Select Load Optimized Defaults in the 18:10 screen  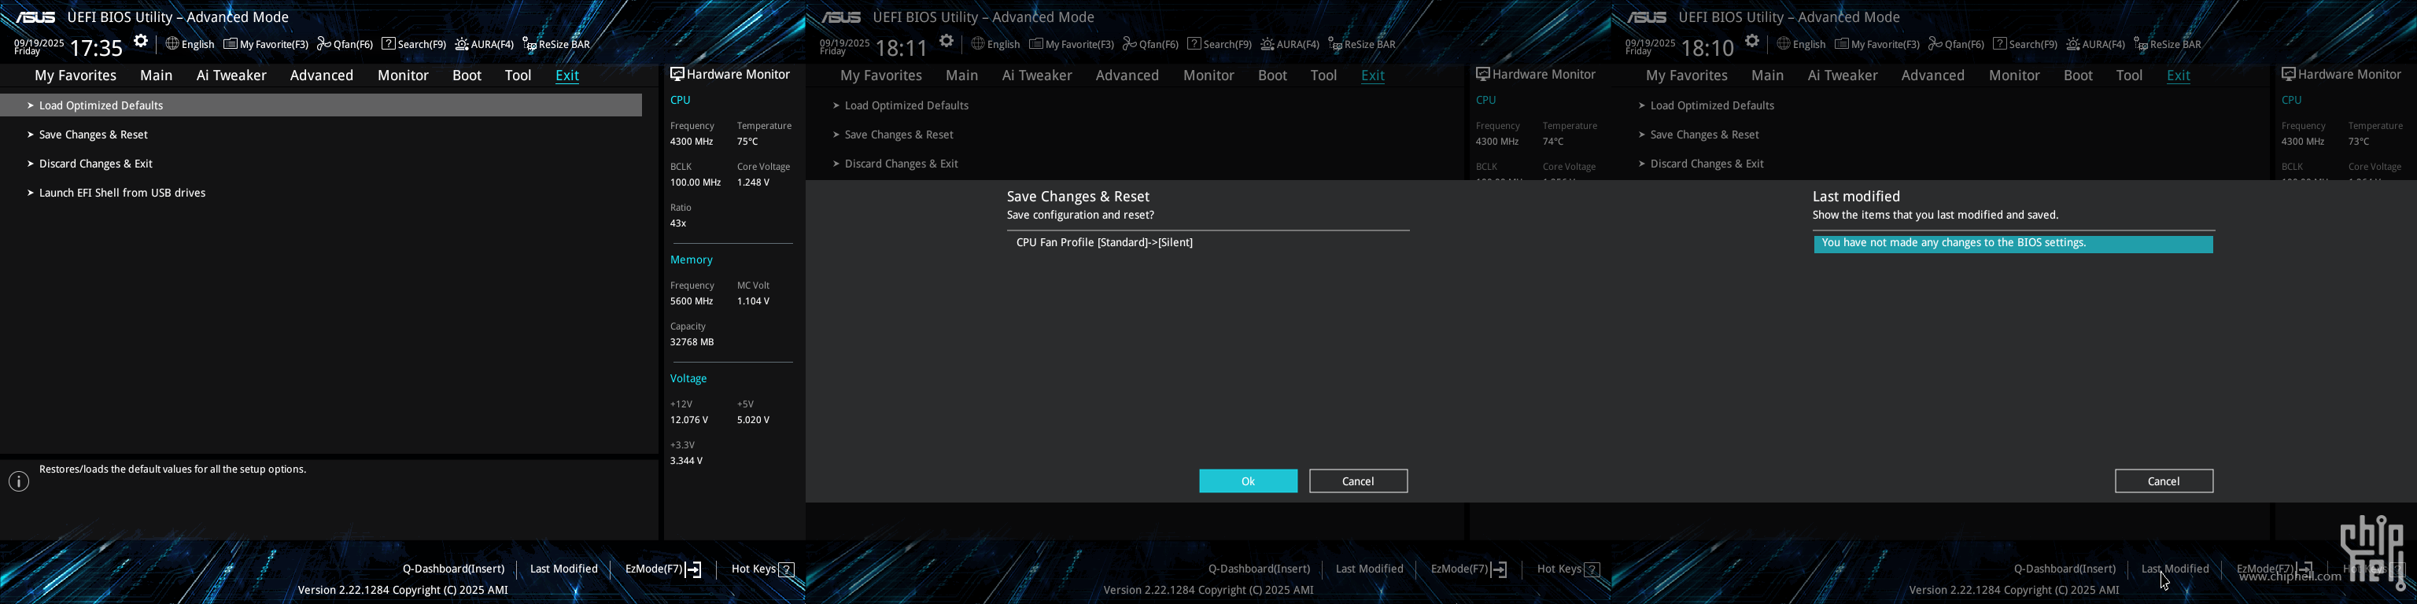click(x=1712, y=105)
